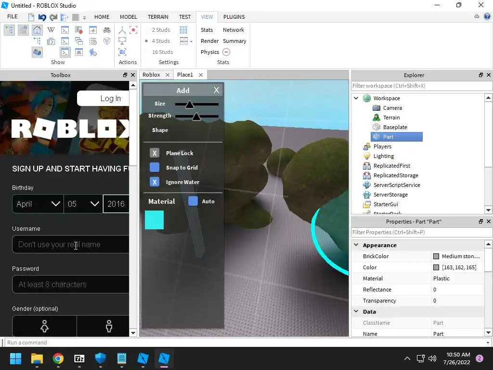Click the Play icon in quick access bar
Screen dimensions: 493x370
pos(65,17)
